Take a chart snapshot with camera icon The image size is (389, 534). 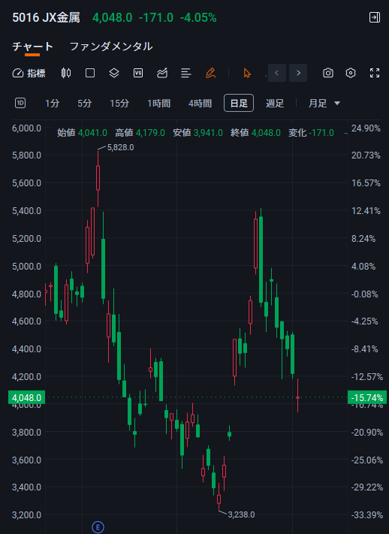click(328, 73)
